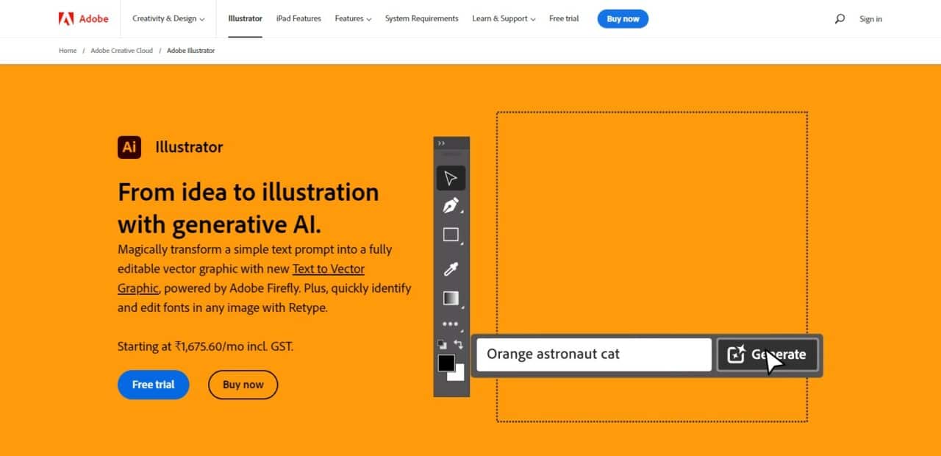Click the Buy now button in header
Image resolution: width=941 pixels, height=456 pixels.
tap(623, 19)
